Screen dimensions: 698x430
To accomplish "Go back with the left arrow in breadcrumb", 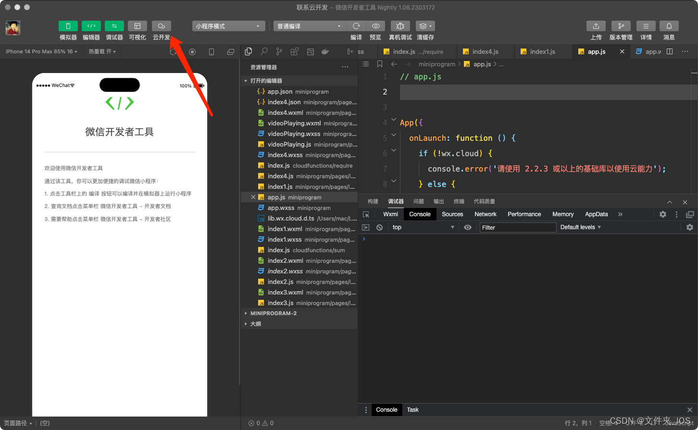I will 394,64.
